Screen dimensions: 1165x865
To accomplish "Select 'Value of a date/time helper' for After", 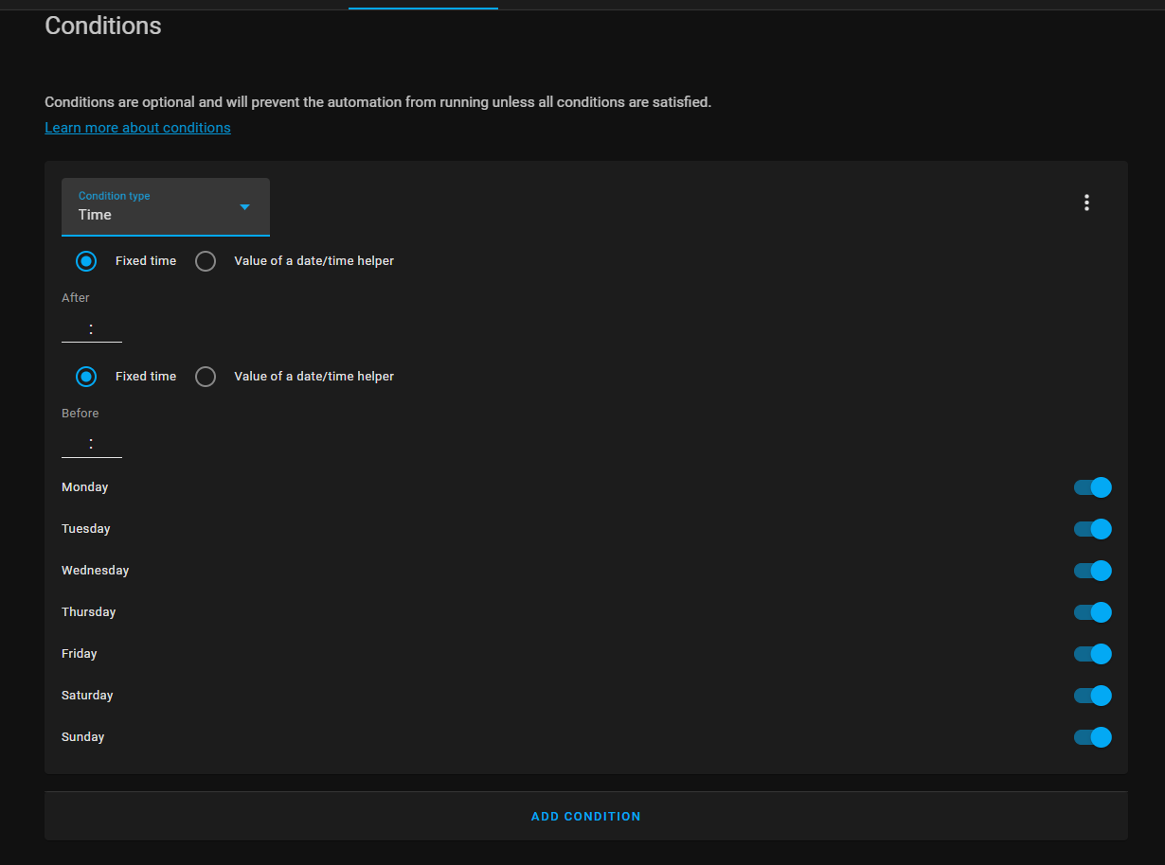I will [x=206, y=260].
